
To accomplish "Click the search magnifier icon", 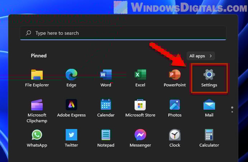I will tap(28, 33).
